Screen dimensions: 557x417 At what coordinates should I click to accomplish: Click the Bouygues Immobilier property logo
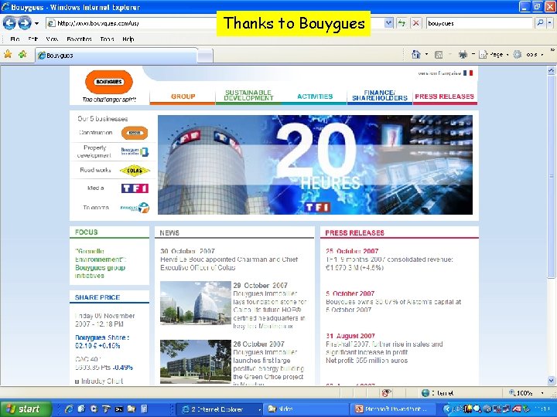(x=135, y=152)
